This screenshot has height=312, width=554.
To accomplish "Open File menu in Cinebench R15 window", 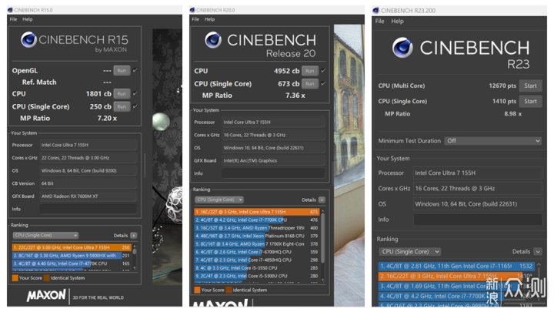I will 13,19.
